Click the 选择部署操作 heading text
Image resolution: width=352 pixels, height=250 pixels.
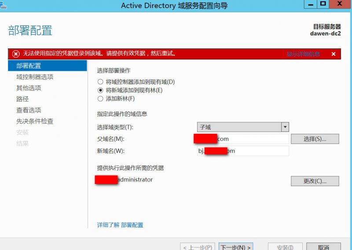[x=114, y=70]
